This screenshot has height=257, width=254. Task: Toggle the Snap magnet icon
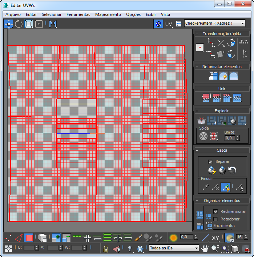246,249
